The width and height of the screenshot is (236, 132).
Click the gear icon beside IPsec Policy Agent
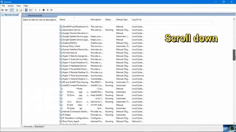point(60,121)
